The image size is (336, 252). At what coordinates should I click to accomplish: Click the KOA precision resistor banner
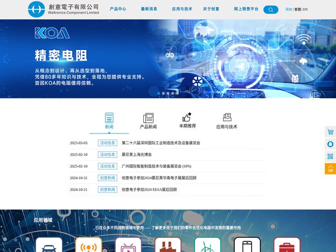[168, 59]
